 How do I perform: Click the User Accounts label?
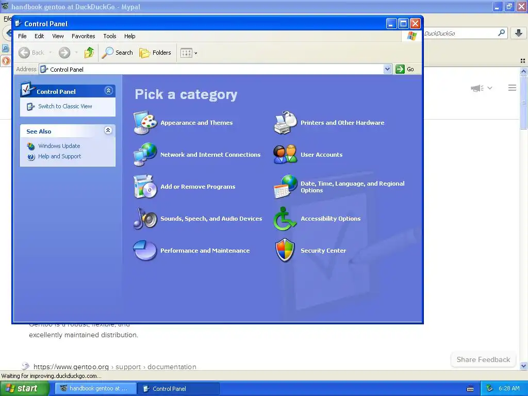coord(322,155)
